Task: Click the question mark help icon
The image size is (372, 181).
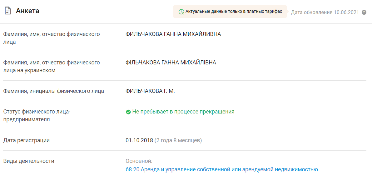Action: [x=364, y=13]
